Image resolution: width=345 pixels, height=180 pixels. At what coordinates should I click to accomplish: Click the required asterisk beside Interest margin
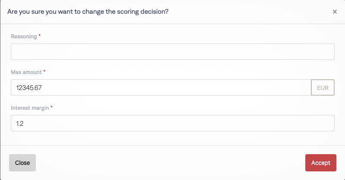52,108
